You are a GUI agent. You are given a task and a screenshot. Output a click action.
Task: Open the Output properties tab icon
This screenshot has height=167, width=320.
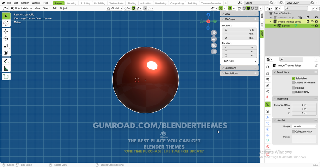coord(268,79)
